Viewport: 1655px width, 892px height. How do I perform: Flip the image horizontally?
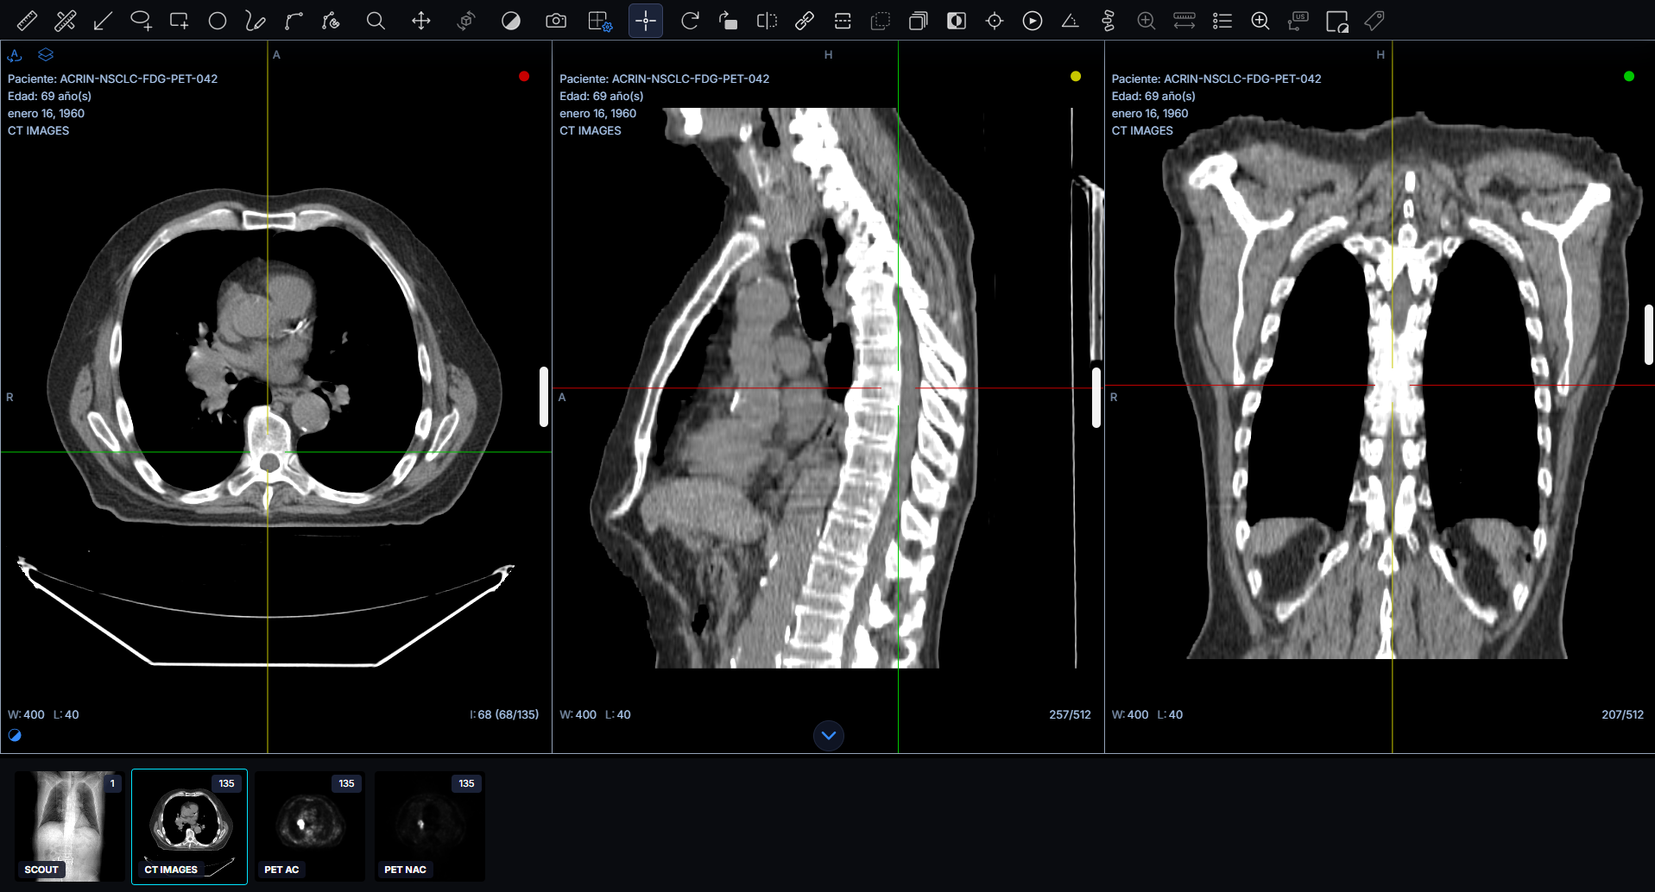767,21
